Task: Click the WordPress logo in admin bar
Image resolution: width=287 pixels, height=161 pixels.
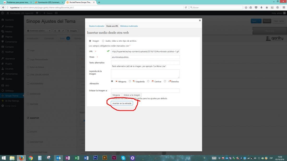Action: coord(3,13)
